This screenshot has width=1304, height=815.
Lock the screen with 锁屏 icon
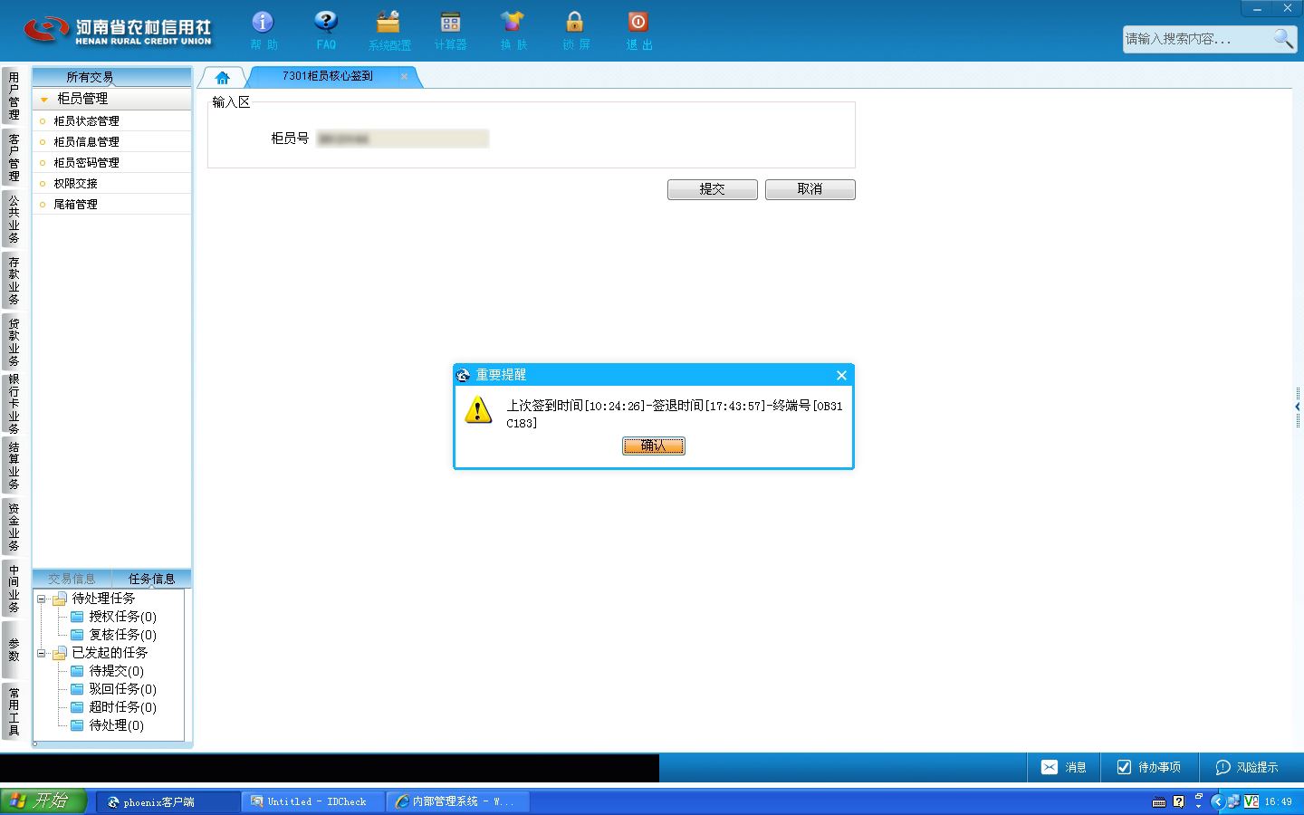coord(575,31)
